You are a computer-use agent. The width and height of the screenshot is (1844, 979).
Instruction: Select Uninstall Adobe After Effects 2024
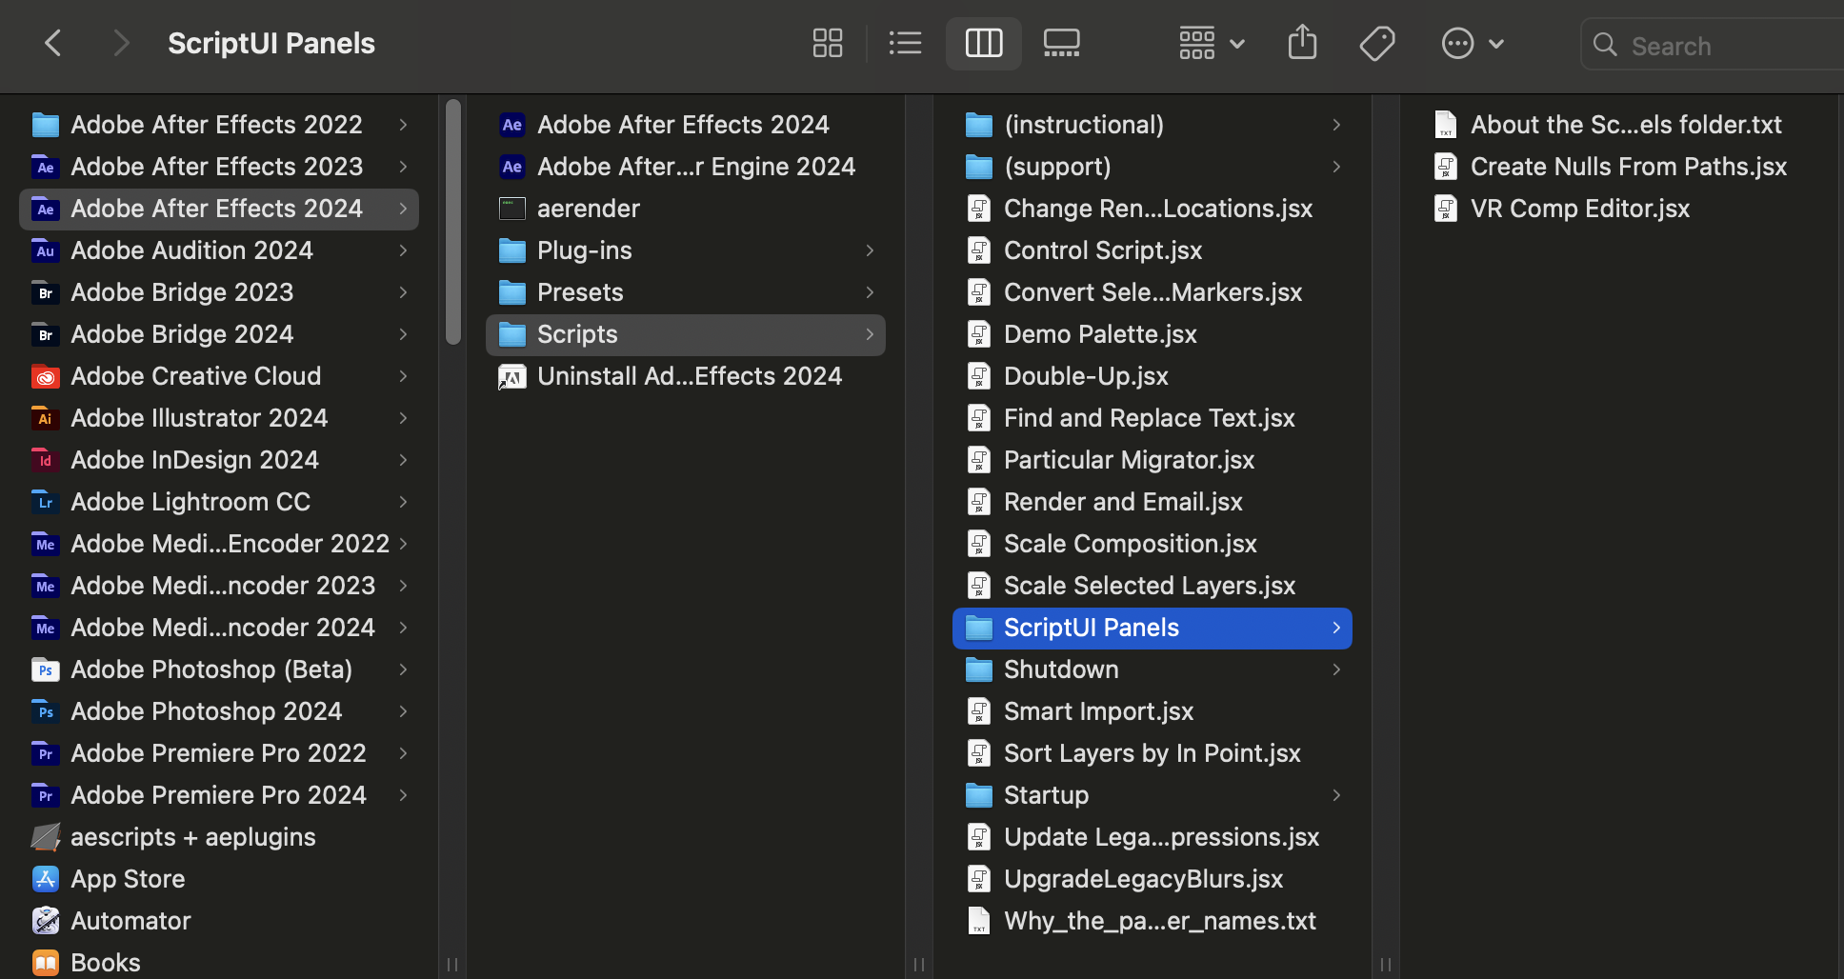click(689, 375)
